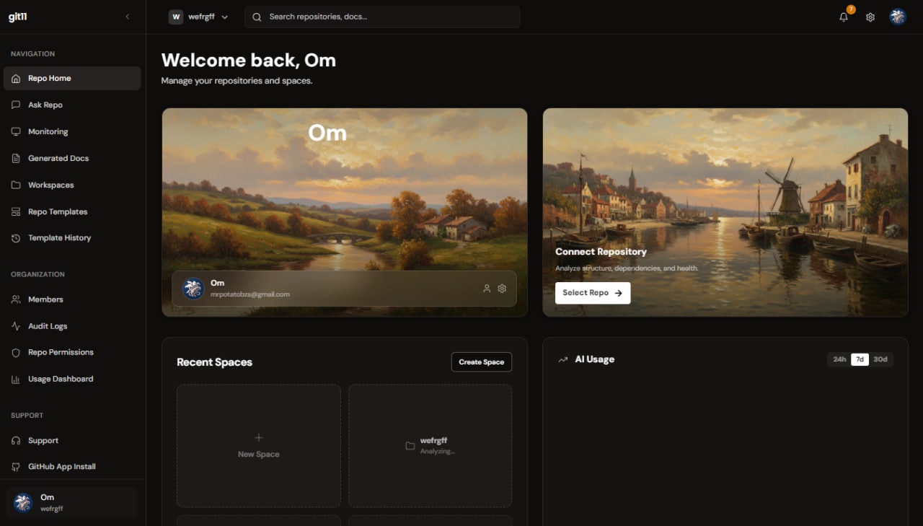
Task: Keep AI Usage on the 7d range
Action: click(x=860, y=359)
